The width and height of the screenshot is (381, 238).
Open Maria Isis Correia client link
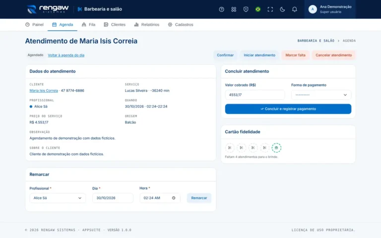pos(44,91)
